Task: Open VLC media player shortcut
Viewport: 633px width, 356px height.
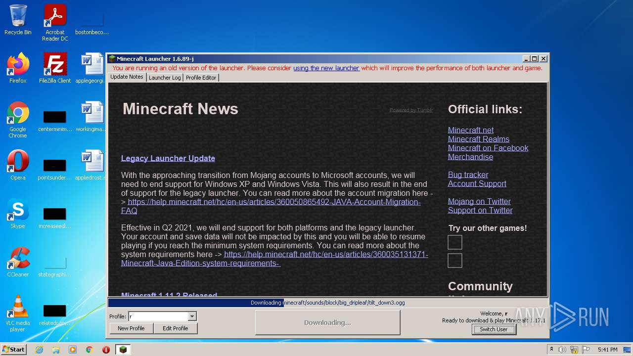Action: (x=18, y=313)
